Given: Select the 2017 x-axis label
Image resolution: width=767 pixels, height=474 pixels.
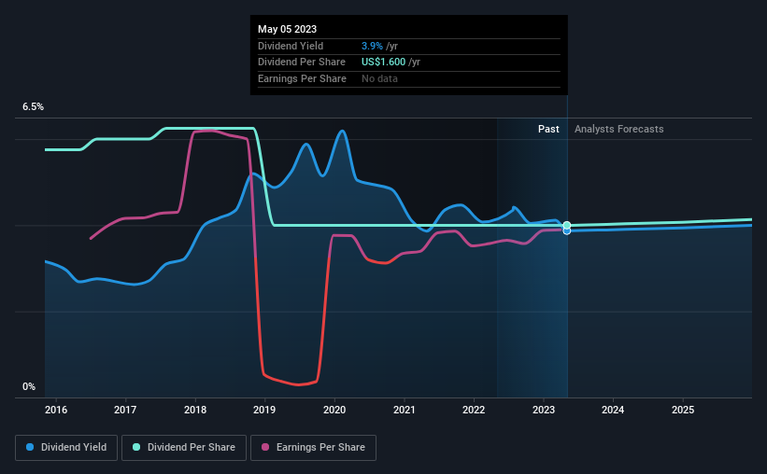Looking at the screenshot, I should coord(125,410).
